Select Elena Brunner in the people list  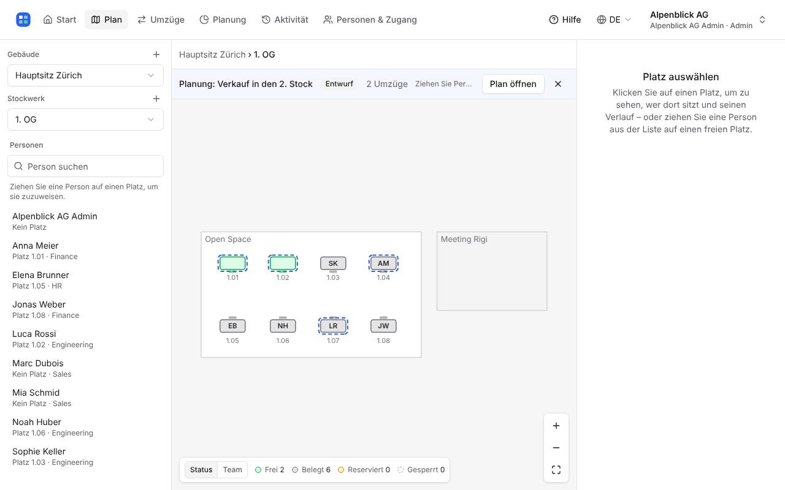85,280
